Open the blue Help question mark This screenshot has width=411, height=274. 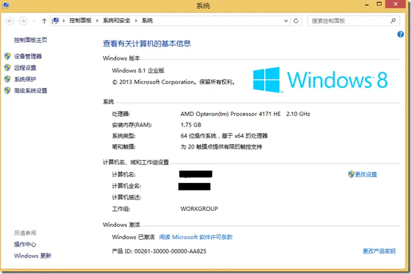pyautogui.click(x=401, y=34)
